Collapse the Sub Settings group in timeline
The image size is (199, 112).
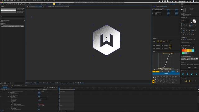click(10, 108)
